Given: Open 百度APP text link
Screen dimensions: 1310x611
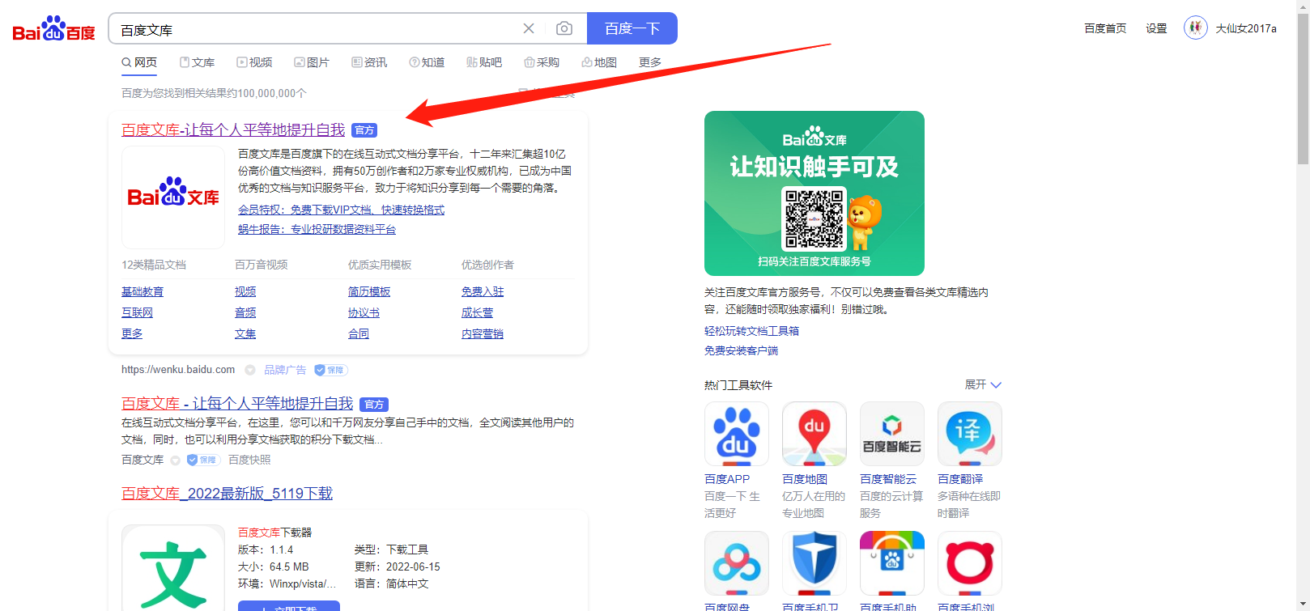Looking at the screenshot, I should 727,479.
